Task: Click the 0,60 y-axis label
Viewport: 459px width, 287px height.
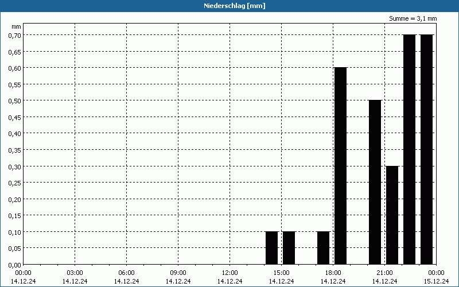Action: (14, 68)
